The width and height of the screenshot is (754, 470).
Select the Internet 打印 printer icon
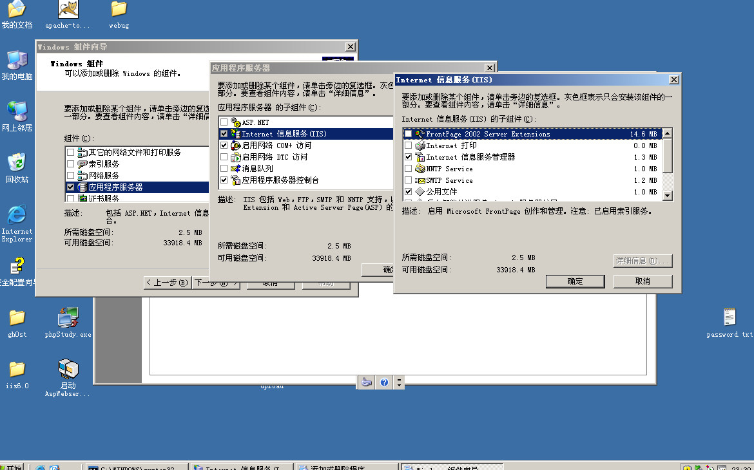[420, 146]
